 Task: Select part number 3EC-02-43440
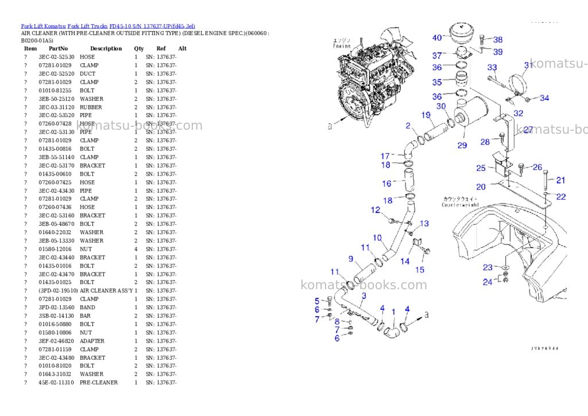56,258
